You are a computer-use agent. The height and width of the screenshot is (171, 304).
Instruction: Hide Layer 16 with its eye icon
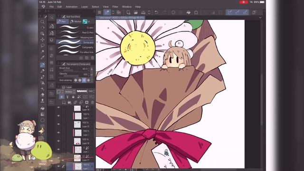click(58, 141)
